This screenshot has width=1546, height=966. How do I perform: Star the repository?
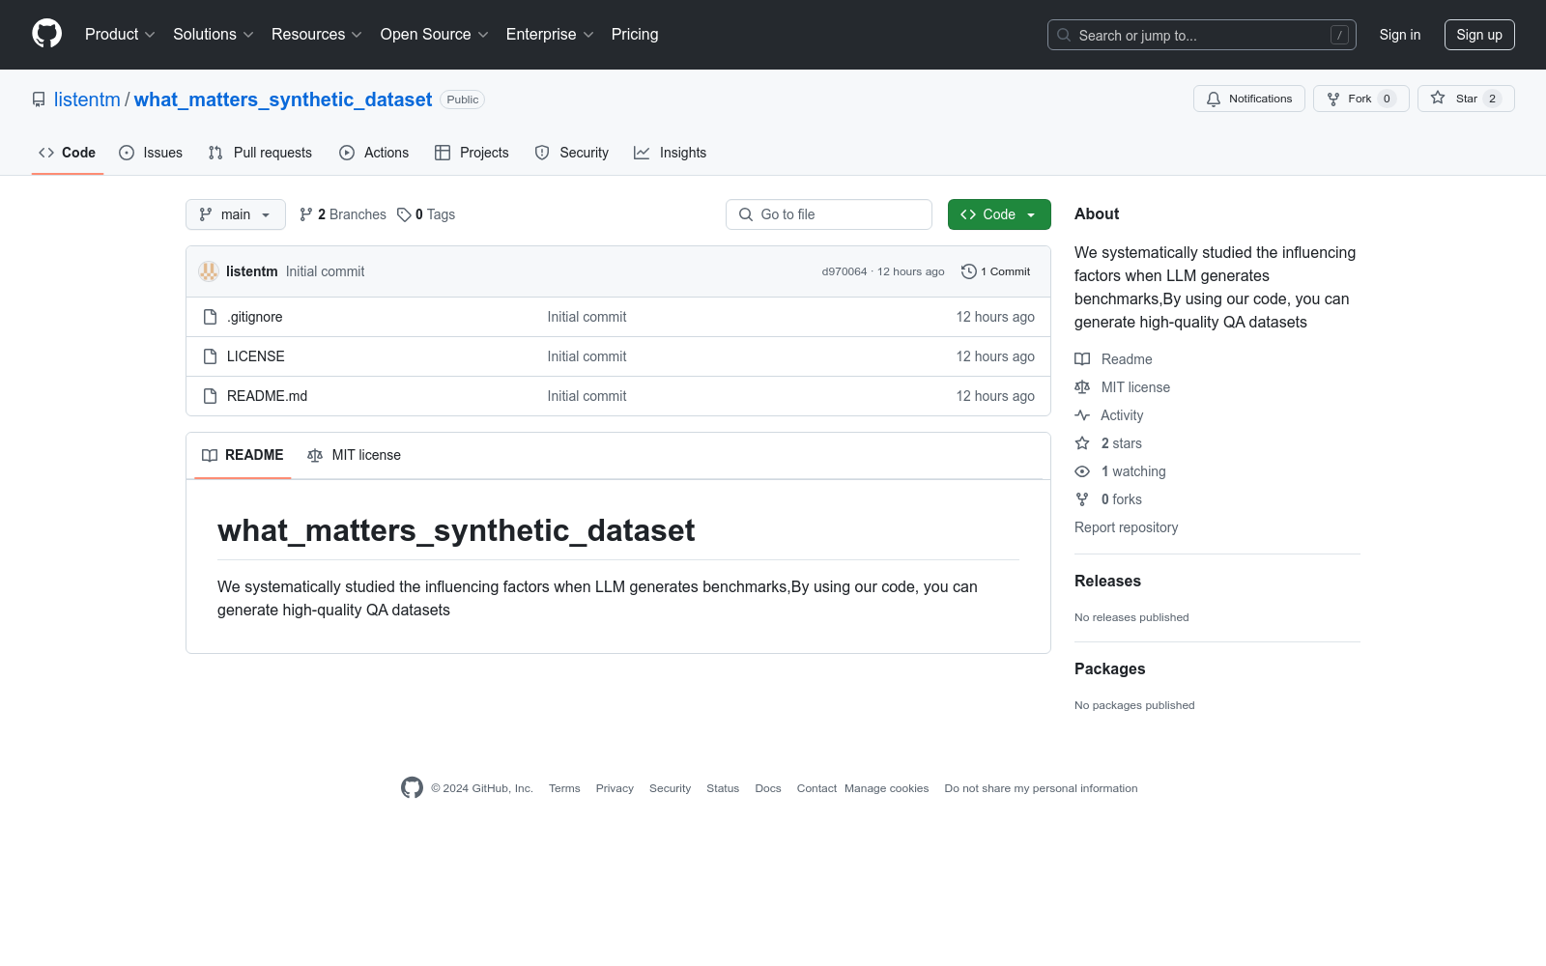(1466, 99)
